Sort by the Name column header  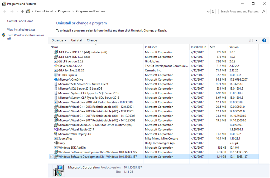coord(96,47)
